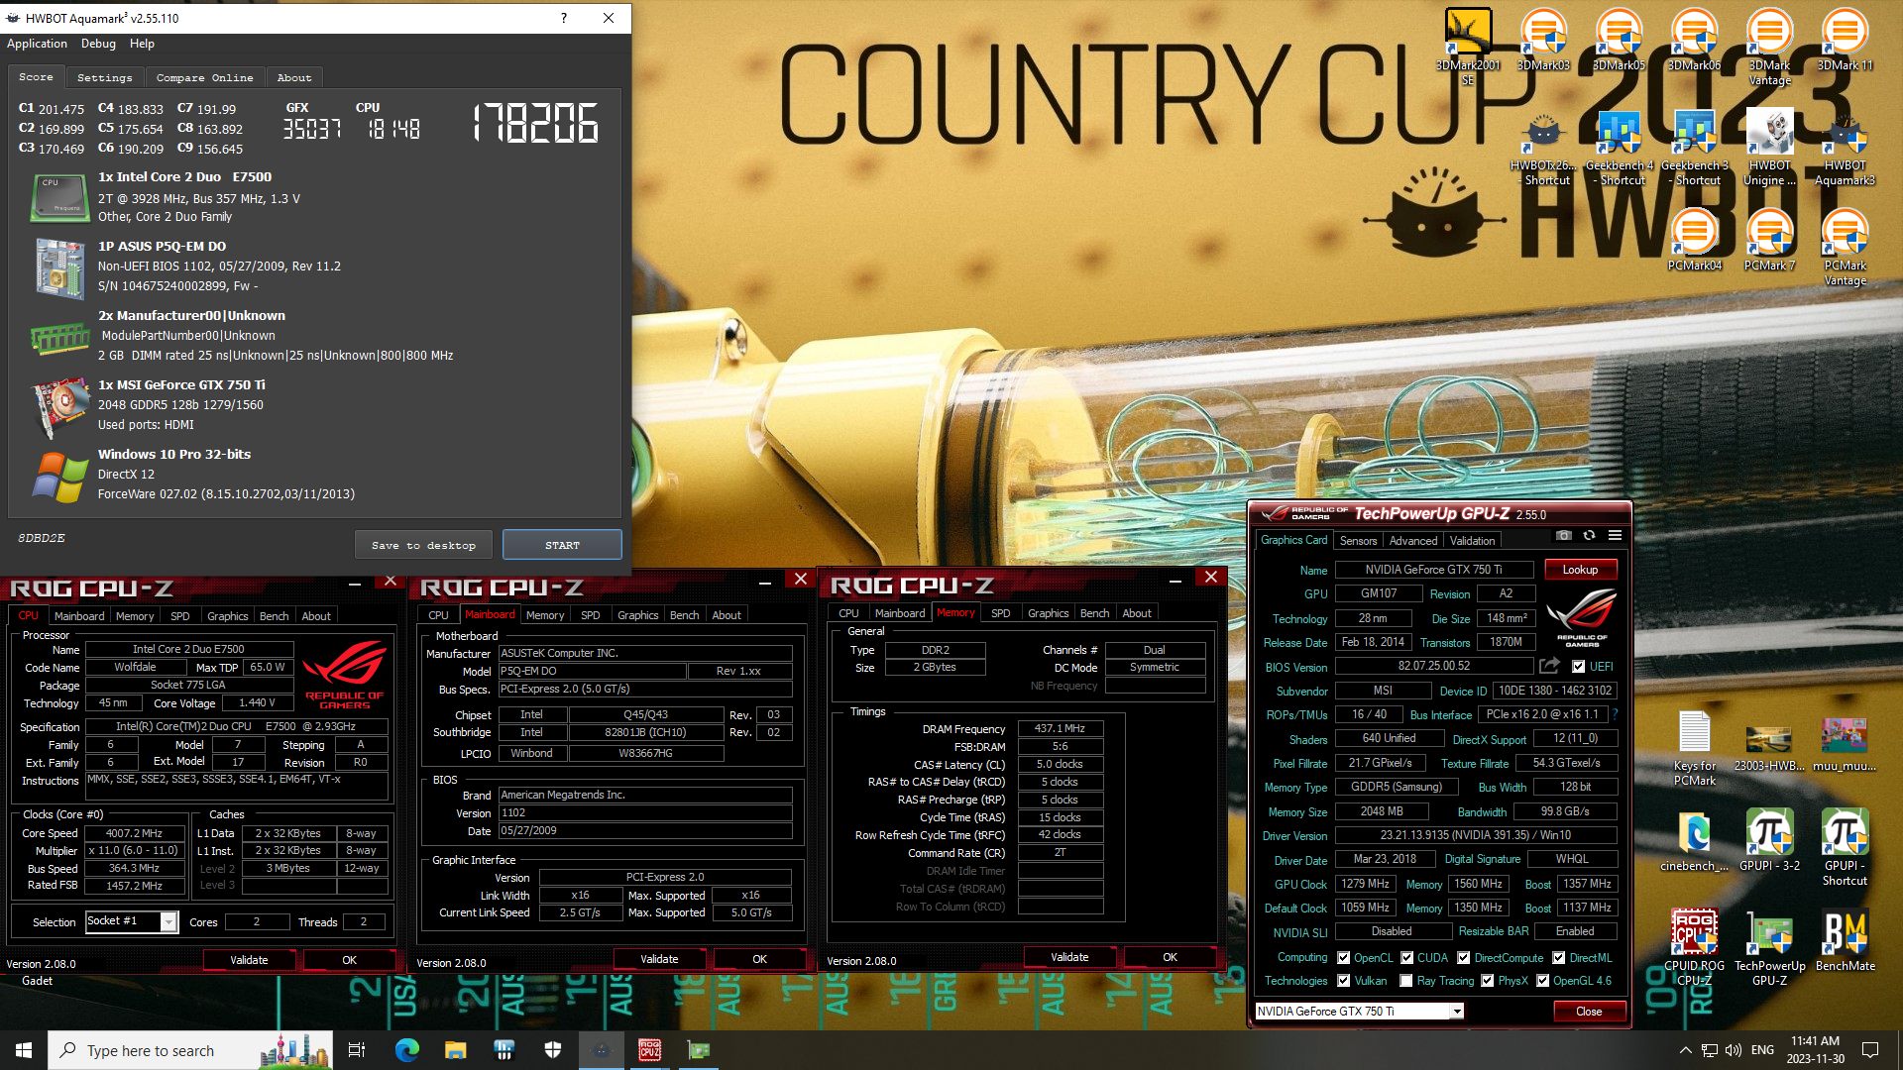1903x1070 pixels.
Task: Toggle the OpenGL 4.6 checkbox
Action: click(1543, 981)
